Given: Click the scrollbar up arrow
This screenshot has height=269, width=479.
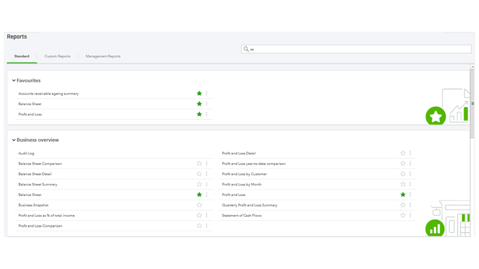Looking at the screenshot, I should pos(473,67).
